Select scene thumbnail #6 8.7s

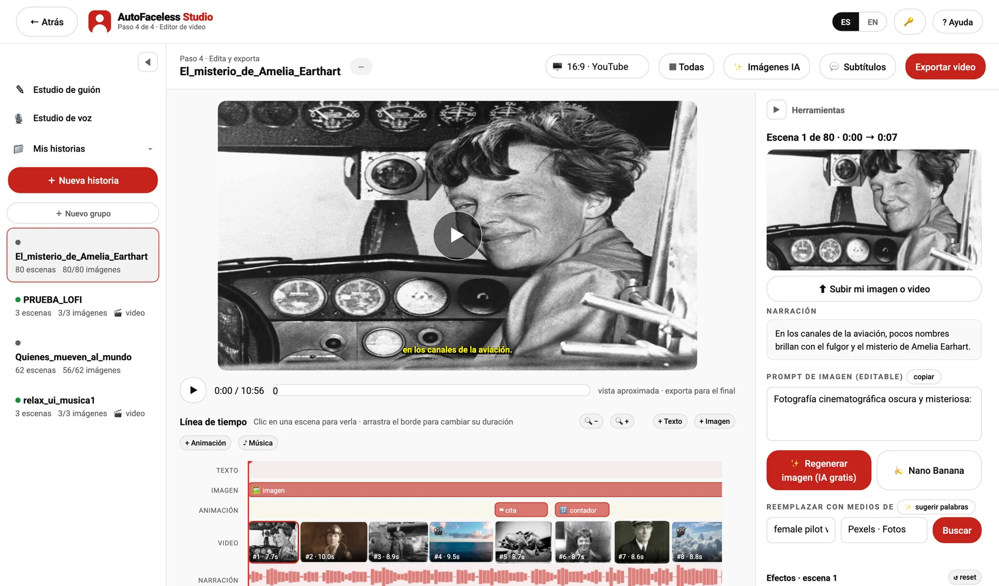[583, 542]
